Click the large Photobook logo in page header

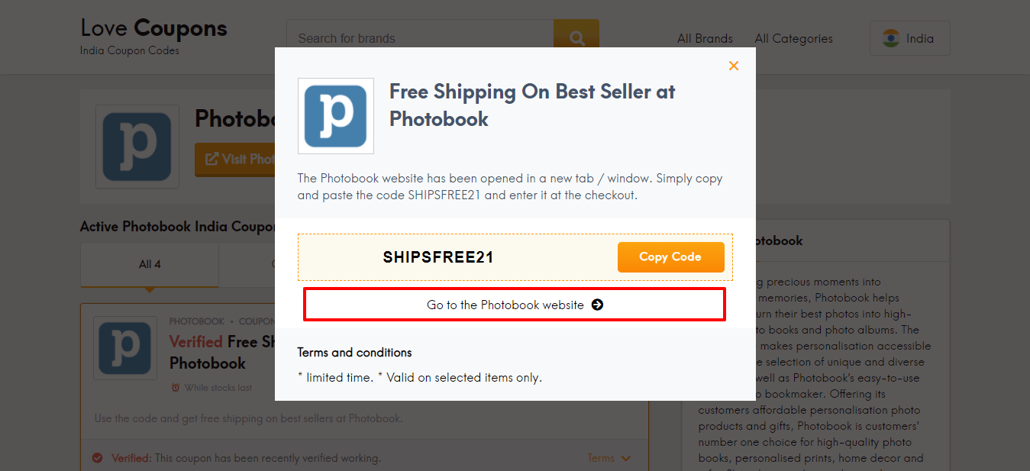[137, 147]
